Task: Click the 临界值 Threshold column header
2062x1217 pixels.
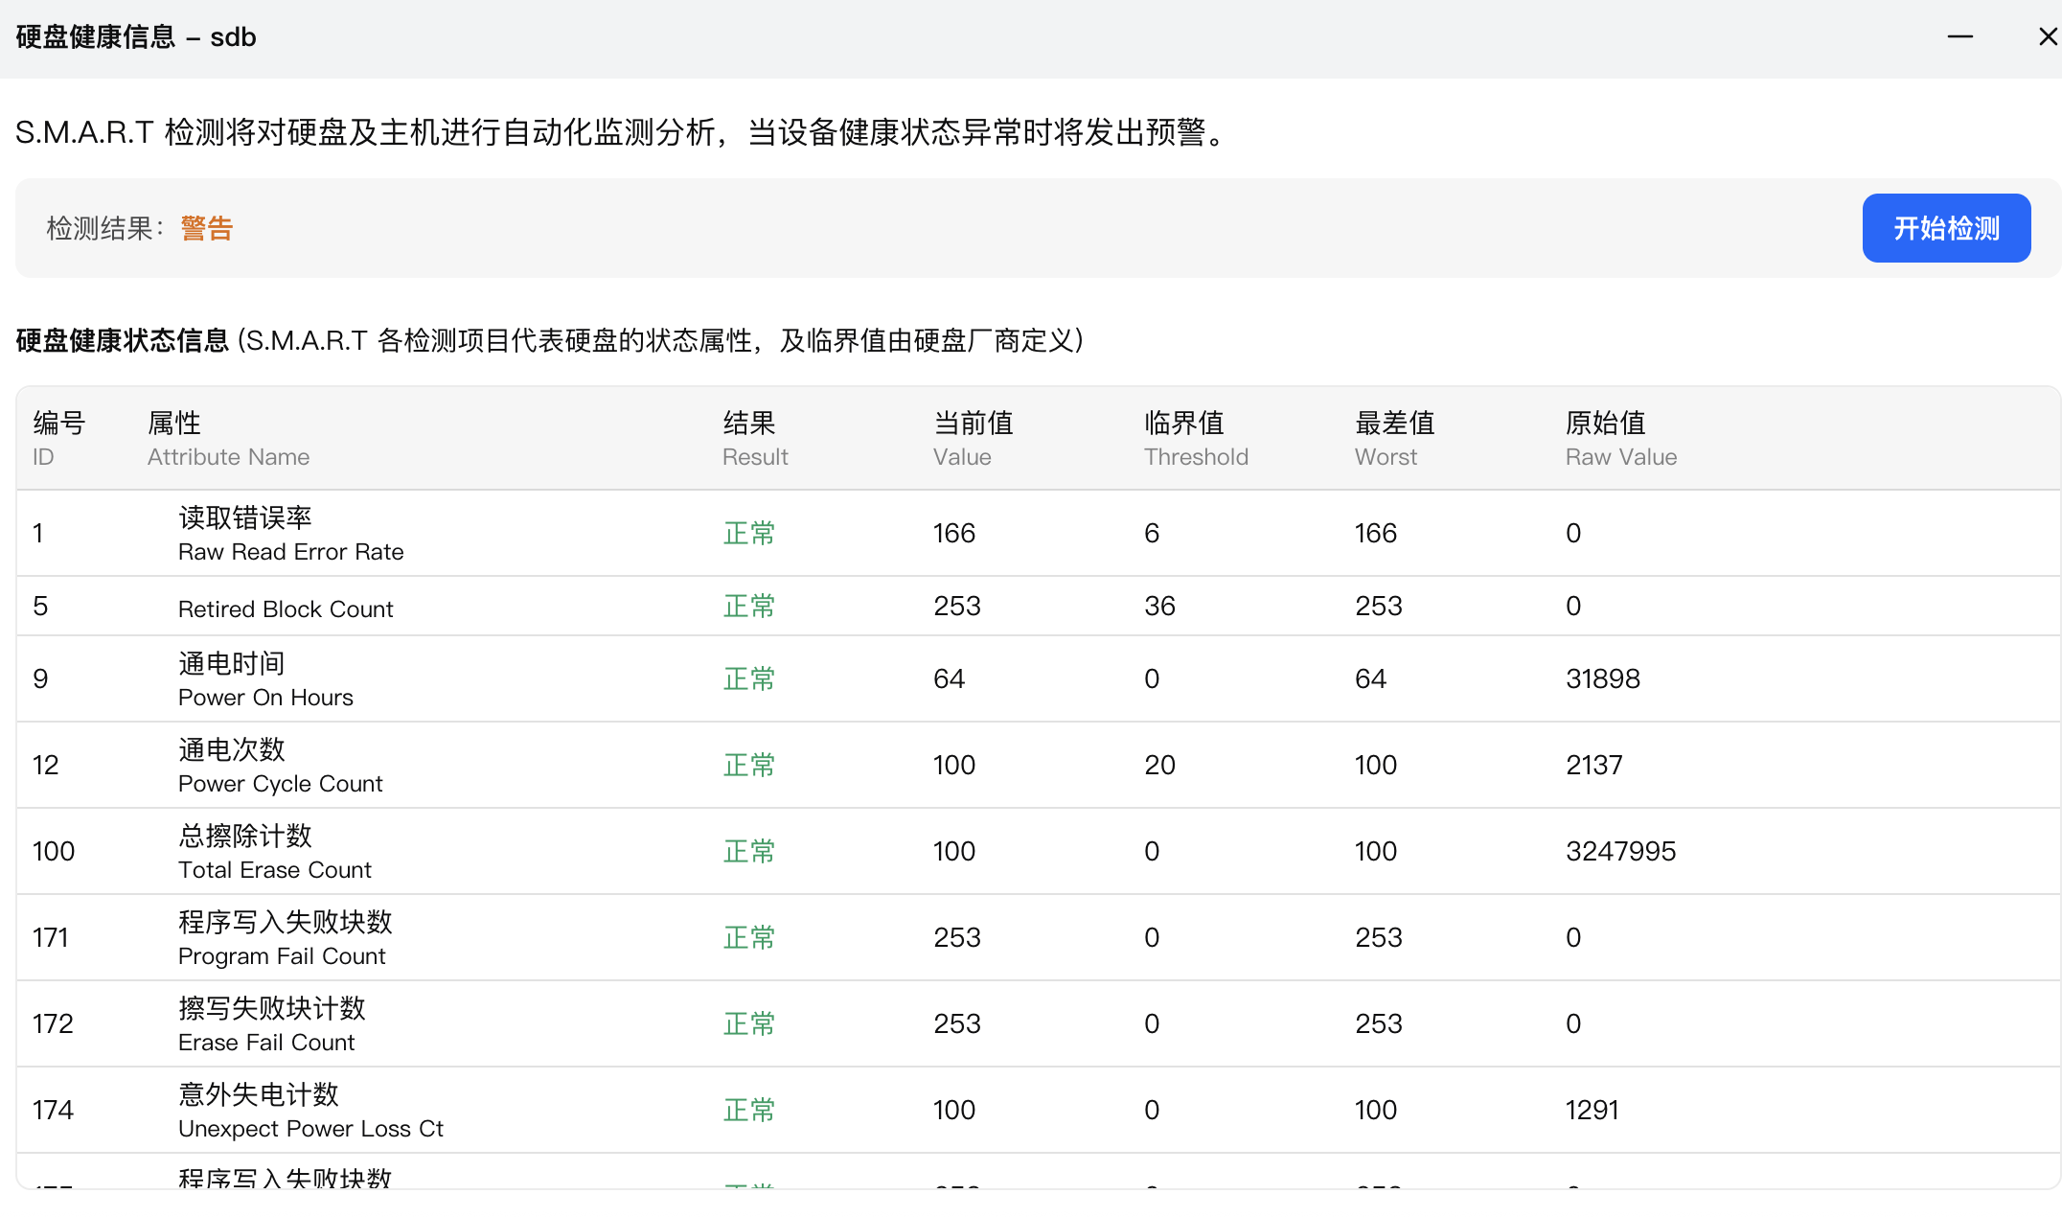Action: pos(1195,439)
